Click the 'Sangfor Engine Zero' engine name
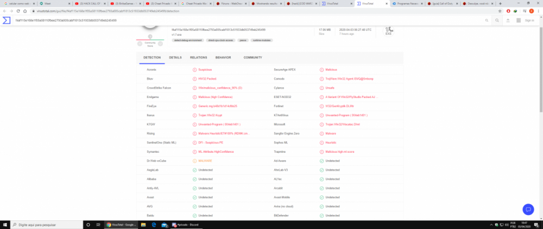 coord(286,133)
